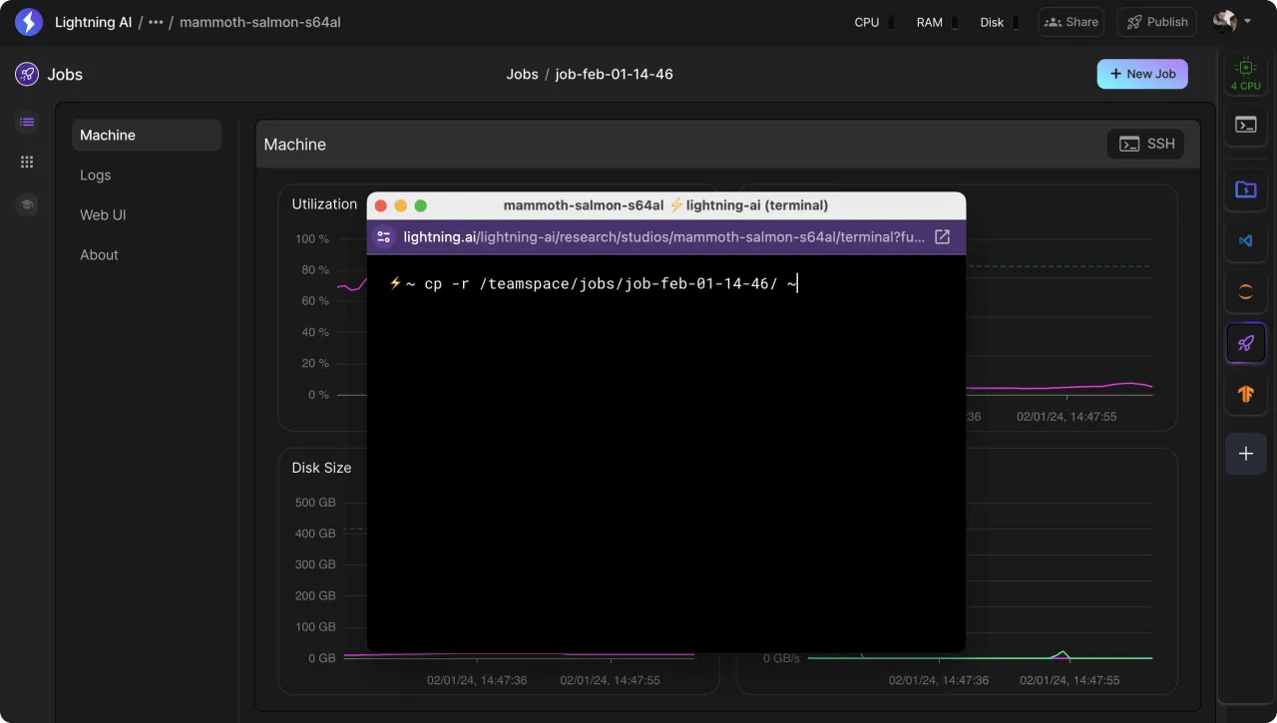The width and height of the screenshot is (1277, 723).
Task: Open the user avatar account menu
Action: [1232, 21]
